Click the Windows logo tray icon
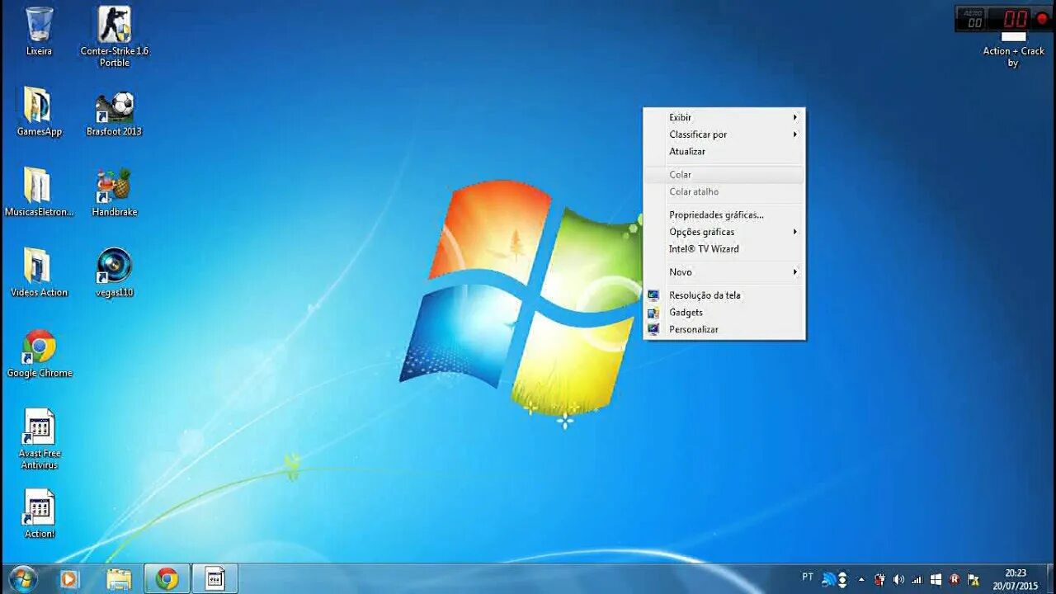 [936, 579]
